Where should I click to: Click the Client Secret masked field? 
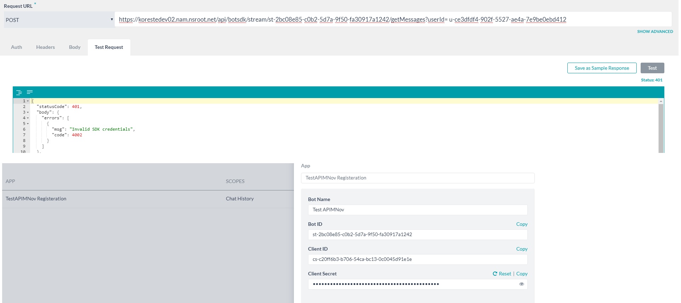tap(418, 284)
